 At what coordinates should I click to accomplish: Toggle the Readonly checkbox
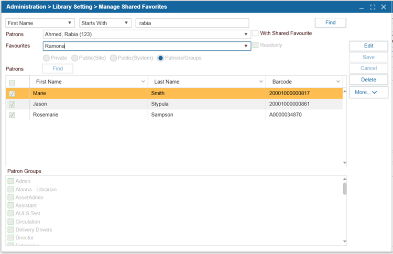(255, 45)
